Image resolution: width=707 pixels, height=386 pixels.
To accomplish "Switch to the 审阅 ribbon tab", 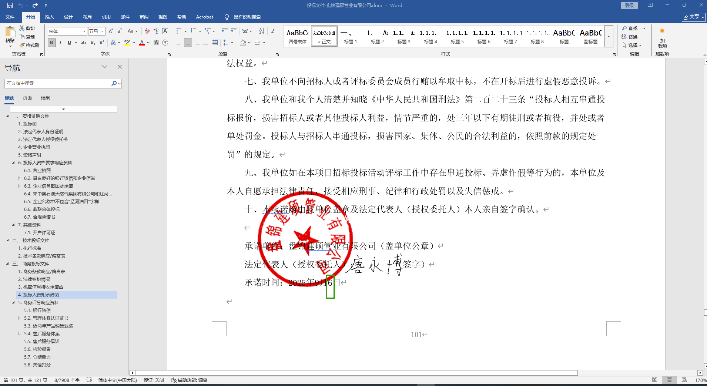I will click(144, 17).
